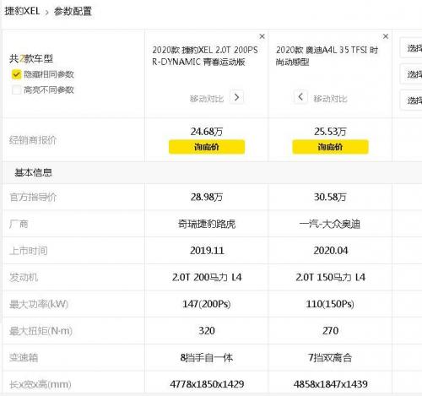Select the 奇瑞捷豹路虎 manufacturer cell
Screen dimensions: 422x396
207,224
